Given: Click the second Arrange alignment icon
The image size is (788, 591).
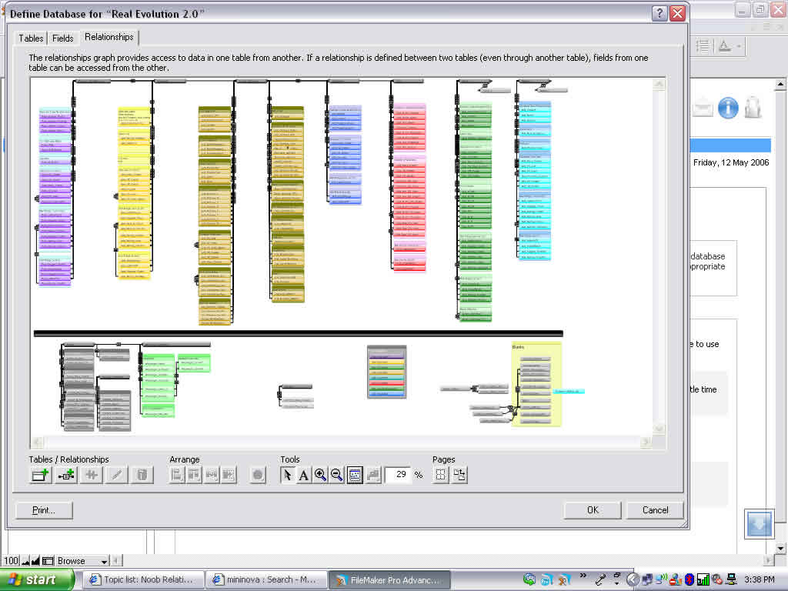Looking at the screenshot, I should [194, 474].
